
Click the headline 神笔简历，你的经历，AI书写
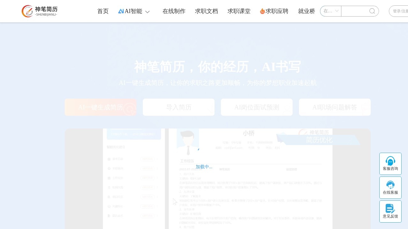(217, 67)
